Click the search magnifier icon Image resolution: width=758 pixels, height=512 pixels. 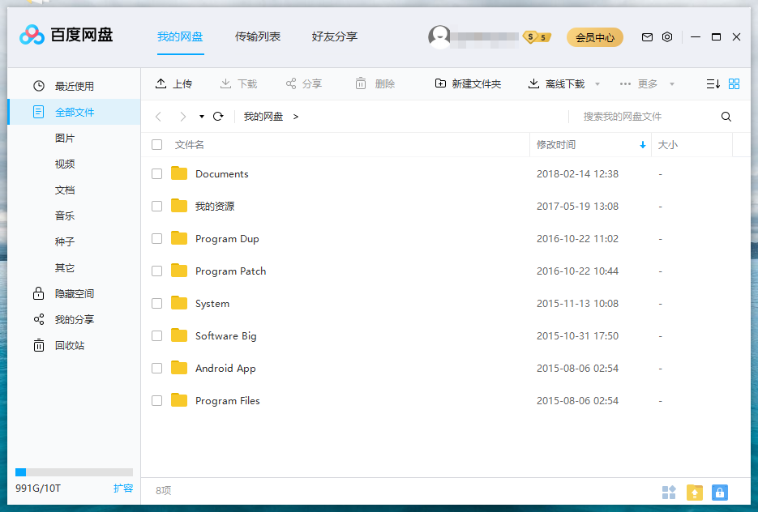coord(726,117)
